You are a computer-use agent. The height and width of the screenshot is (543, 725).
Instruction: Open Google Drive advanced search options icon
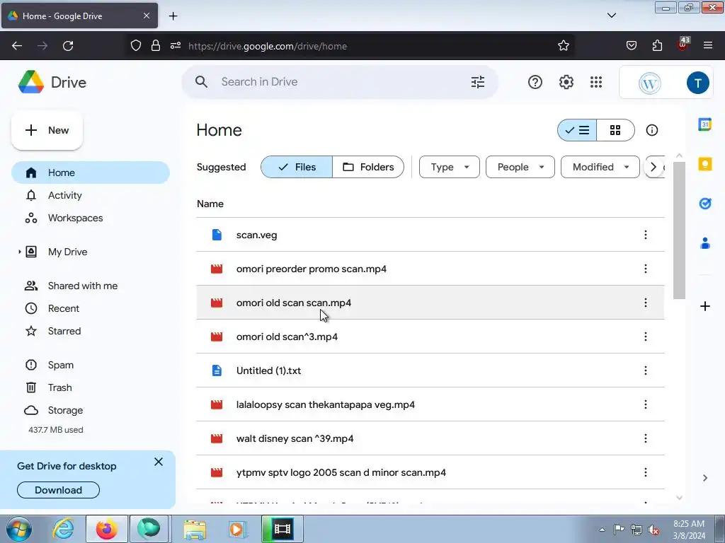tap(478, 82)
